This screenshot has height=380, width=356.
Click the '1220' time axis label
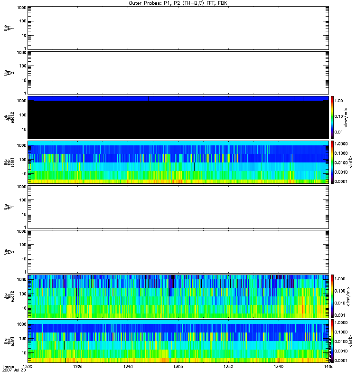(x=77, y=367)
